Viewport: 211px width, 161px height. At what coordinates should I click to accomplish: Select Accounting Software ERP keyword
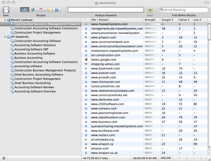[31, 49]
